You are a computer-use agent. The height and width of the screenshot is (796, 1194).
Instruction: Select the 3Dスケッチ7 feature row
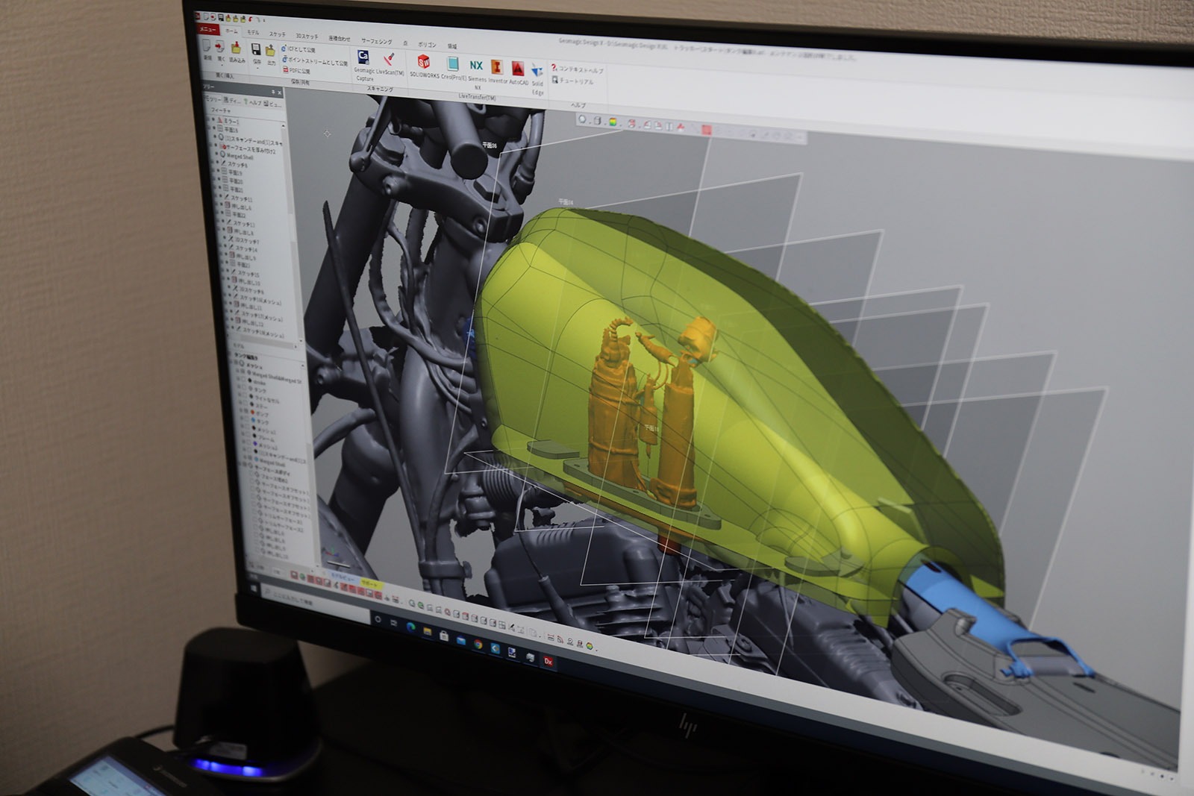coord(243,242)
